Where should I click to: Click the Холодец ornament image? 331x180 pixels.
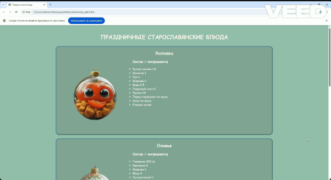click(x=95, y=94)
